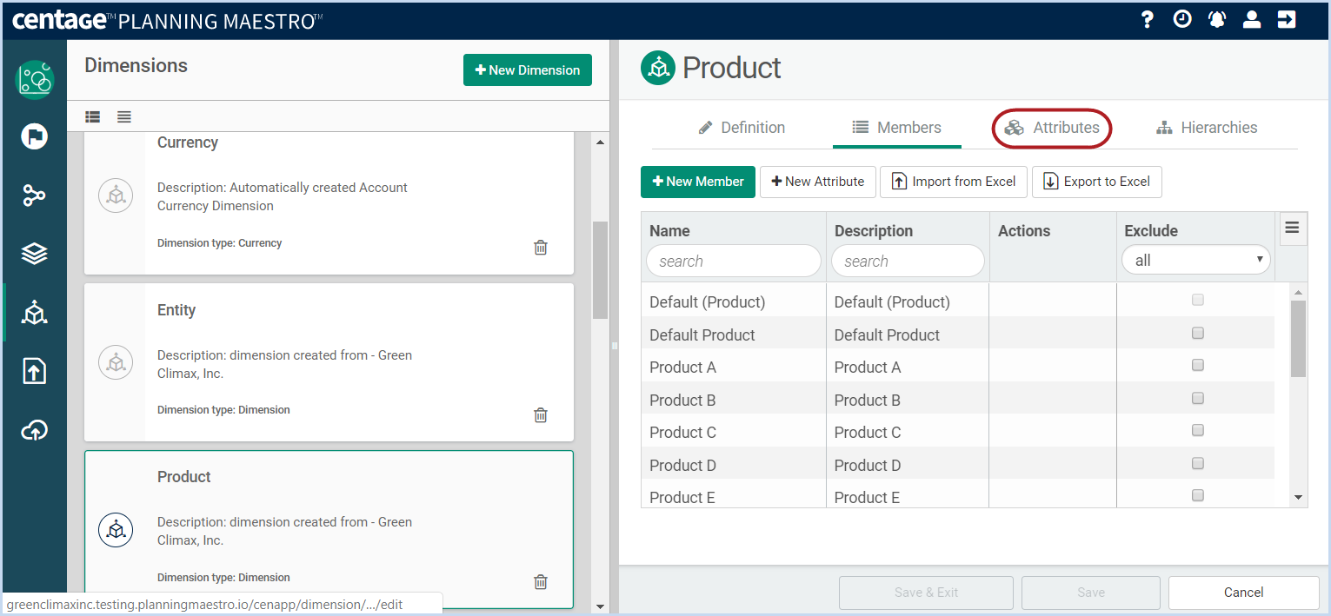
Task: Click the members table scrollbar thumb
Action: point(1299,339)
